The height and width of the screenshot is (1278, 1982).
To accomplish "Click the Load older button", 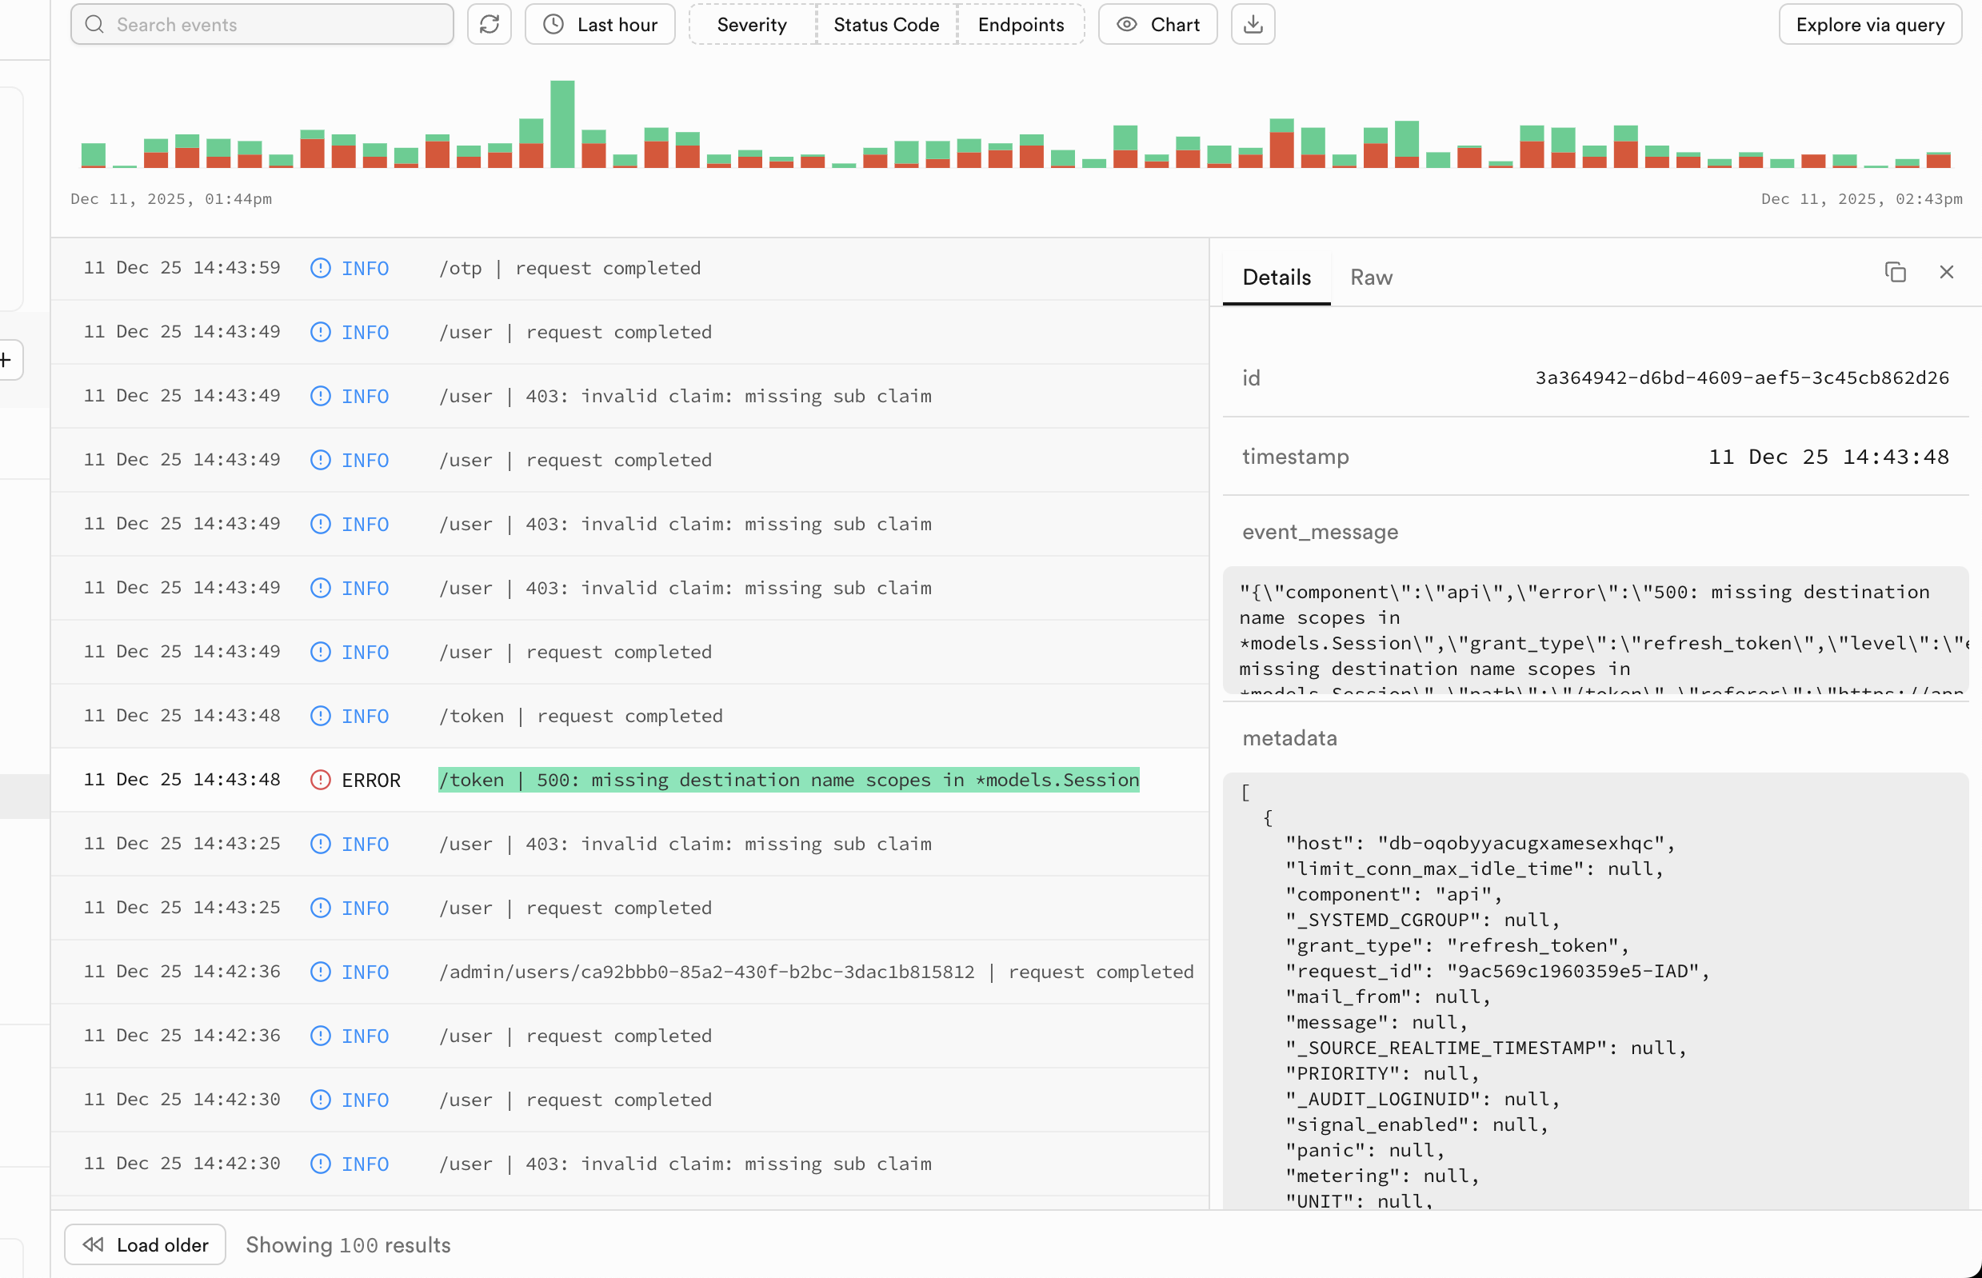I will point(146,1244).
